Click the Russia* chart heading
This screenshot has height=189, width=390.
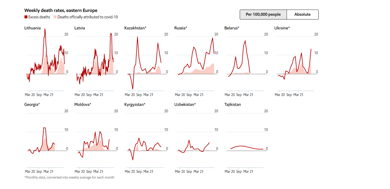(181, 28)
